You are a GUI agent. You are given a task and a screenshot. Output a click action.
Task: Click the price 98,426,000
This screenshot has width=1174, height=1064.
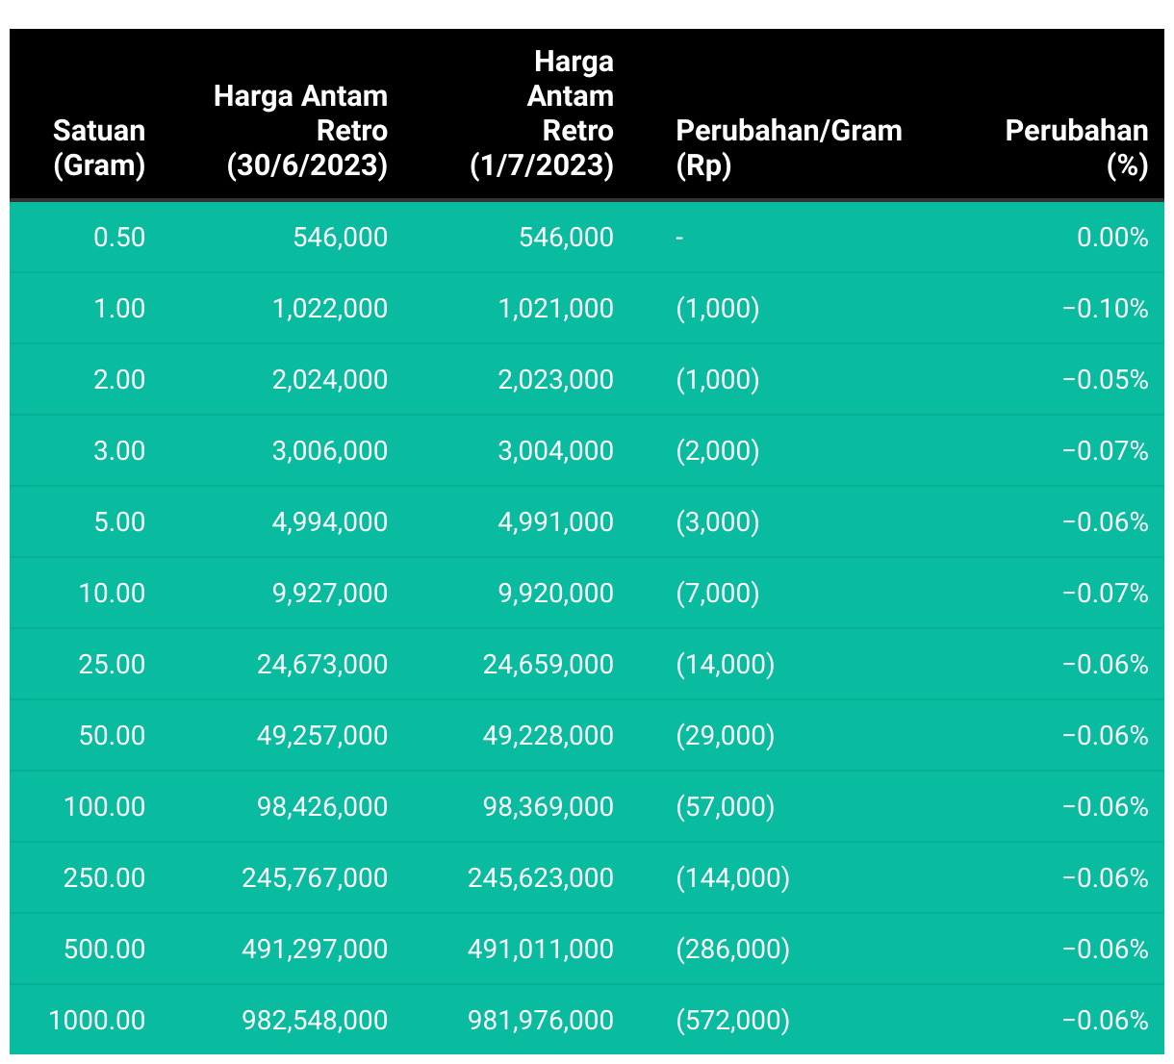point(322,807)
